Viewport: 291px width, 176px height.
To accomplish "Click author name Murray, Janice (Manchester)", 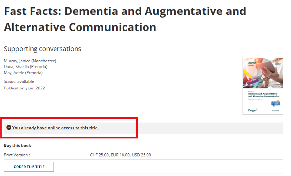I will point(30,61).
